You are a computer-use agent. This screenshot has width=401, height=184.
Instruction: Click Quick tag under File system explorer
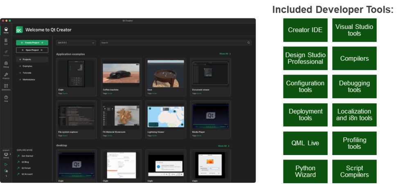click(x=65, y=135)
